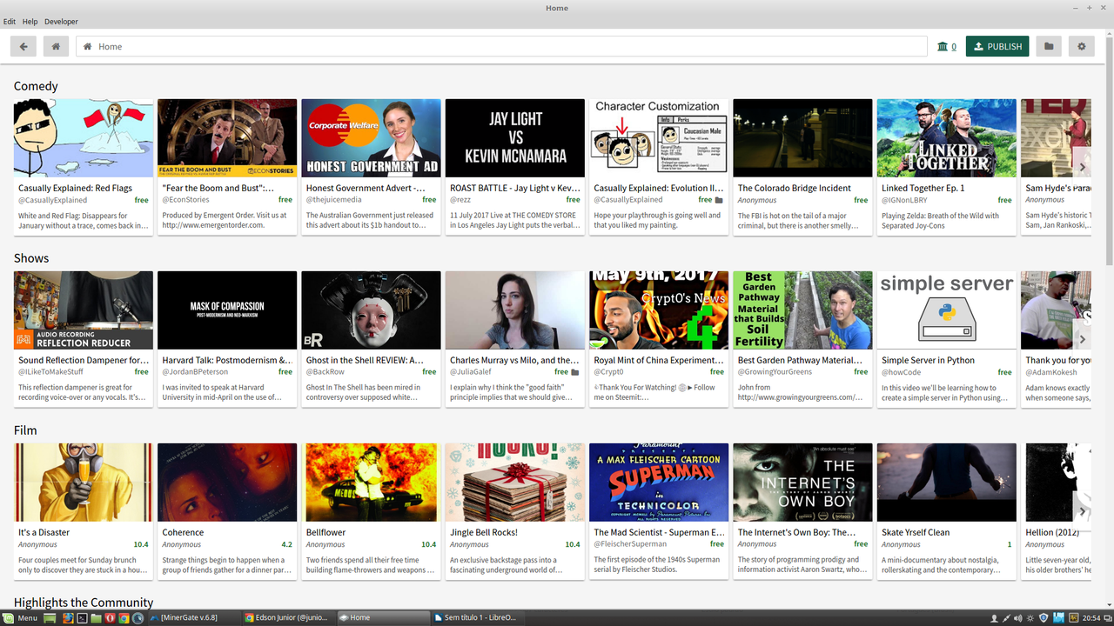1114x626 pixels.
Task: Open the Linux Mint Menu button
Action: [x=21, y=617]
